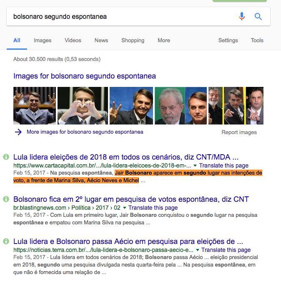This screenshot has width=281, height=282.
Task: Click the info icon beside the Carta Capital result
Action: (x=6, y=157)
